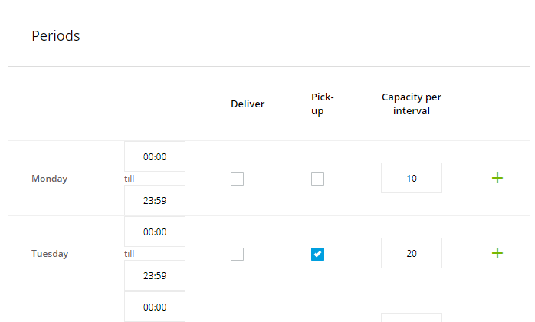Click Monday's capacity field showing 10

coord(412,178)
